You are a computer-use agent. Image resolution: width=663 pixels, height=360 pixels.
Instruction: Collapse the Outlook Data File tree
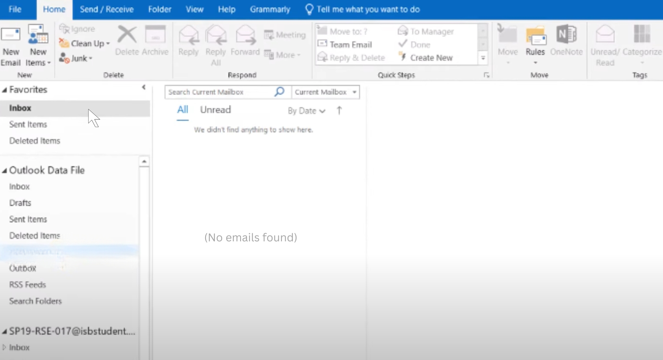point(4,171)
